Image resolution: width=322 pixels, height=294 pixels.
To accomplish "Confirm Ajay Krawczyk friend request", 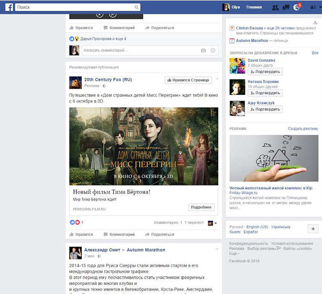I will pos(265,109).
